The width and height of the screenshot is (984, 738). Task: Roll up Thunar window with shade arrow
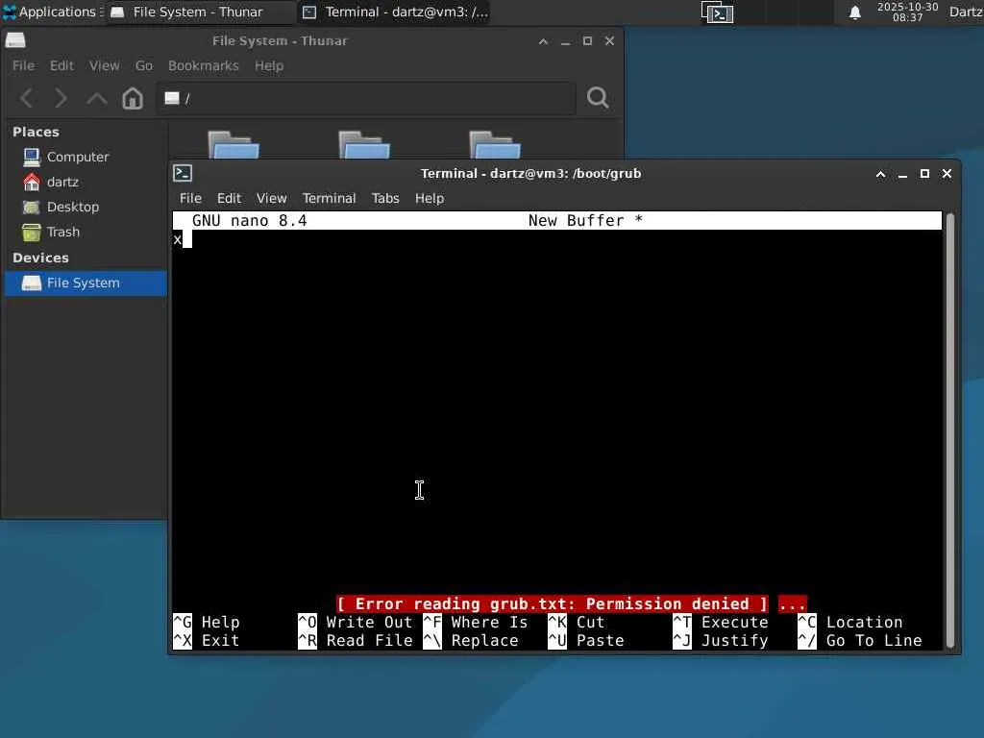[x=544, y=41]
